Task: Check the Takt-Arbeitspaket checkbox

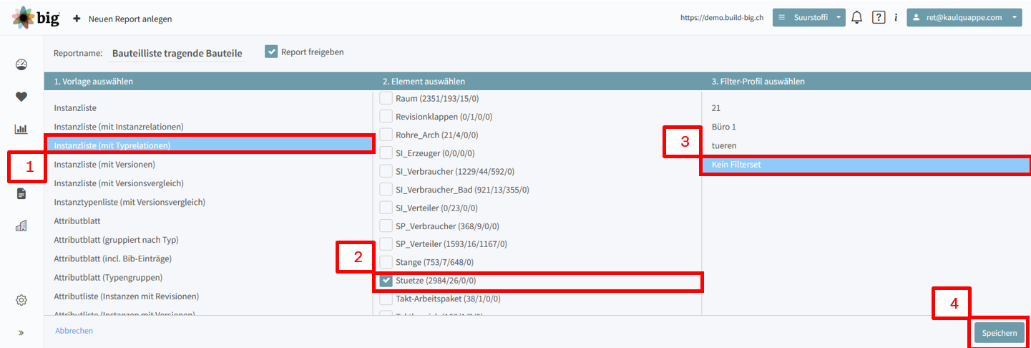Action: pos(386,299)
